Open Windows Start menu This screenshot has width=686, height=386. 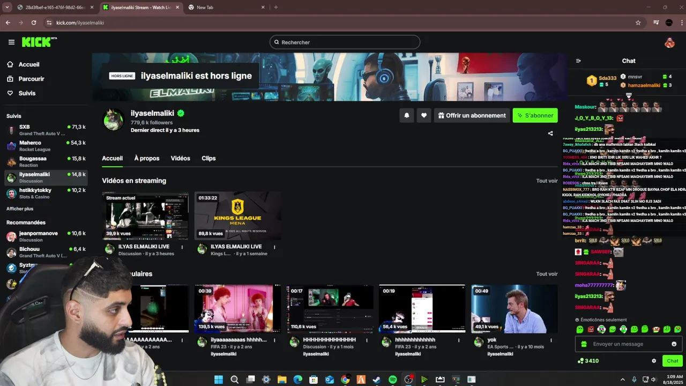point(219,380)
